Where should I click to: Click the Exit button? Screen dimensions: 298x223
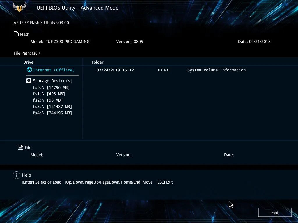tap(275, 213)
